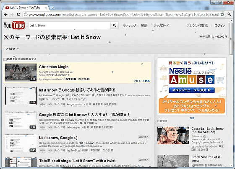Click the kengopreston channel link
This screenshot has height=169, width=235.
point(75,104)
